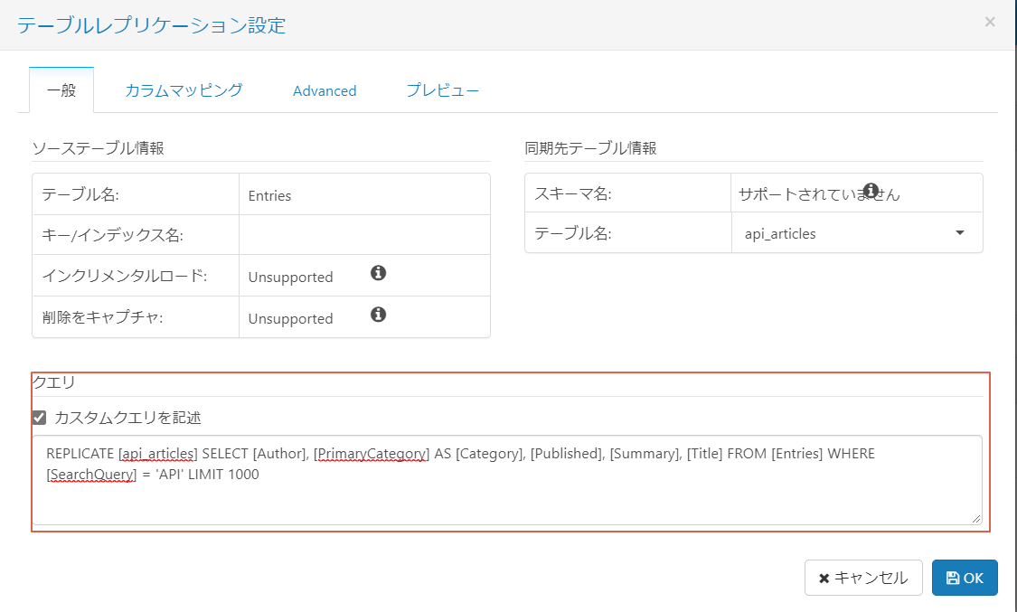
Task: Click the info icon next to Unsupported incremental load
Action: 378,271
